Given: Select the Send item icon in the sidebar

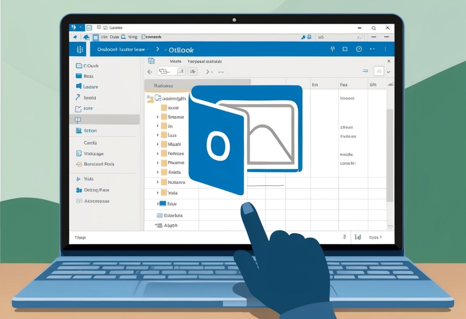Looking at the screenshot, I should [78, 97].
